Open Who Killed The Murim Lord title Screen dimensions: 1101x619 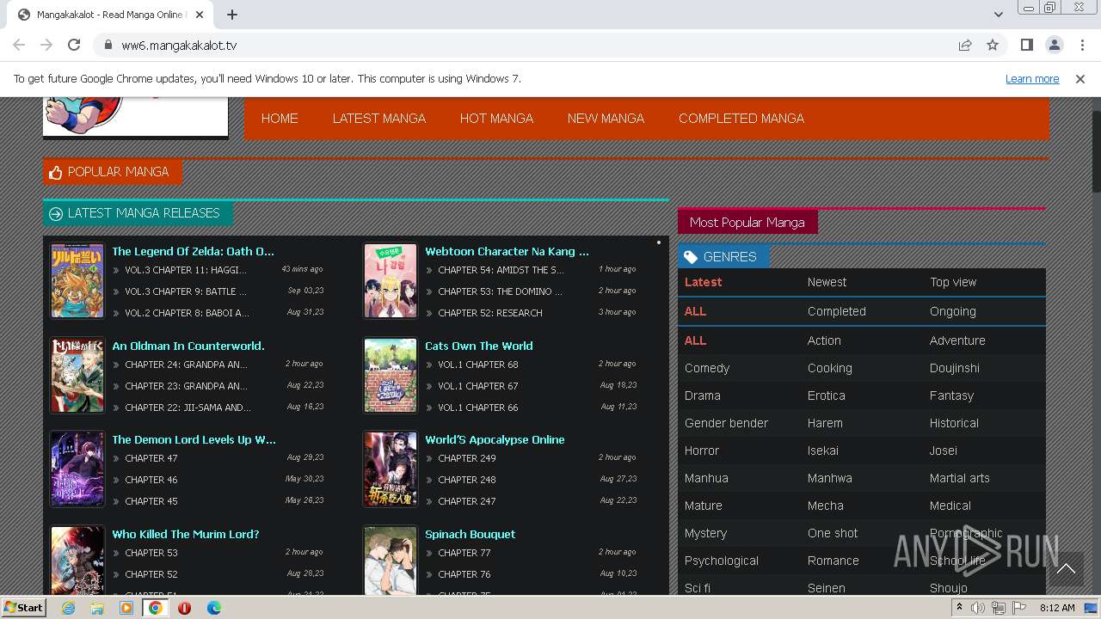coord(185,534)
